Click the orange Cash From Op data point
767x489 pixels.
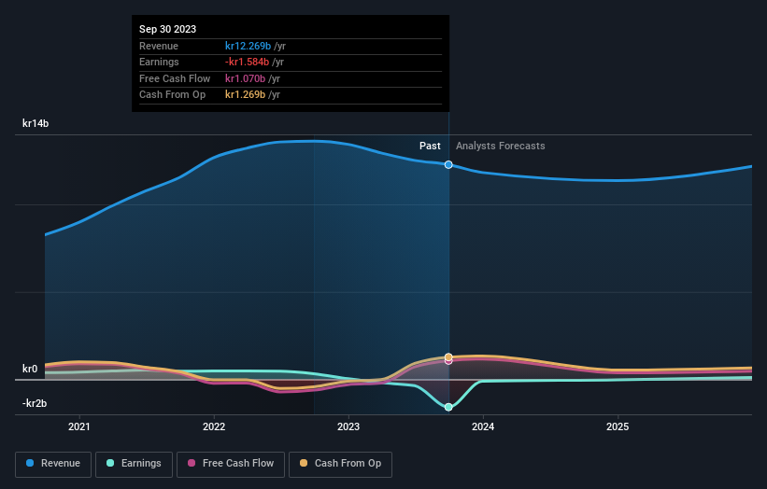point(448,357)
